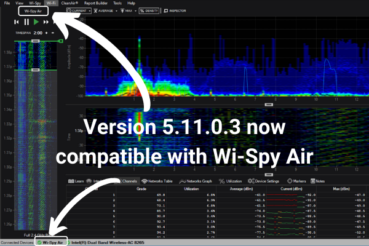369x246 pixels.
Task: Open the Learn tab
Action: tap(76, 181)
